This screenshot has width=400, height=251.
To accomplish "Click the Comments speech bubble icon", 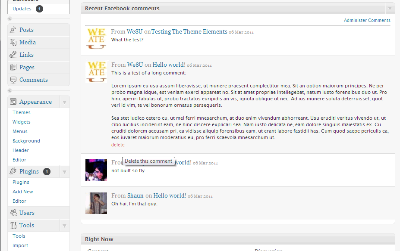I will pyautogui.click(x=13, y=80).
